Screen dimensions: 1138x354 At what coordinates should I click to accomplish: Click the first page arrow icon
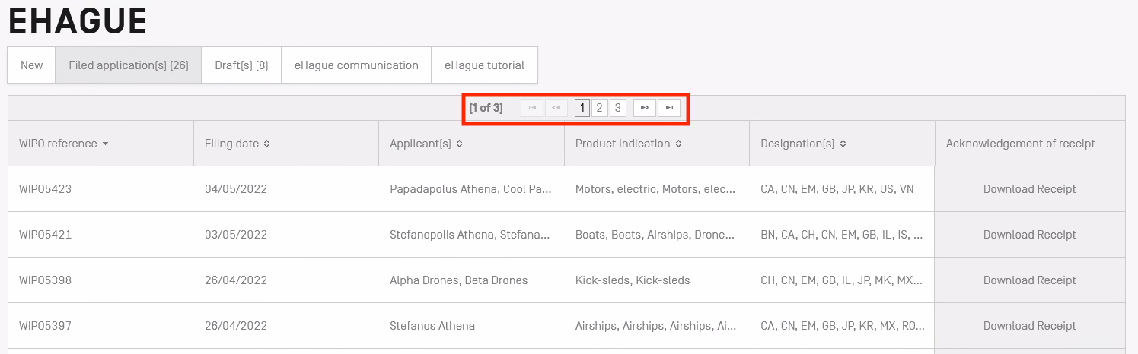click(532, 108)
